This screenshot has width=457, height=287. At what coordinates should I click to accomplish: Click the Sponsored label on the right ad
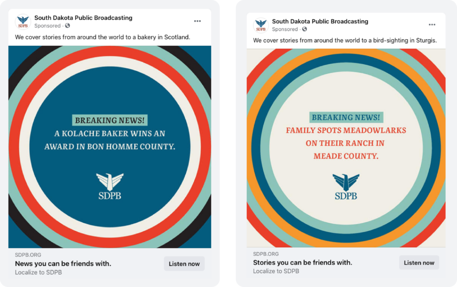[x=285, y=29]
